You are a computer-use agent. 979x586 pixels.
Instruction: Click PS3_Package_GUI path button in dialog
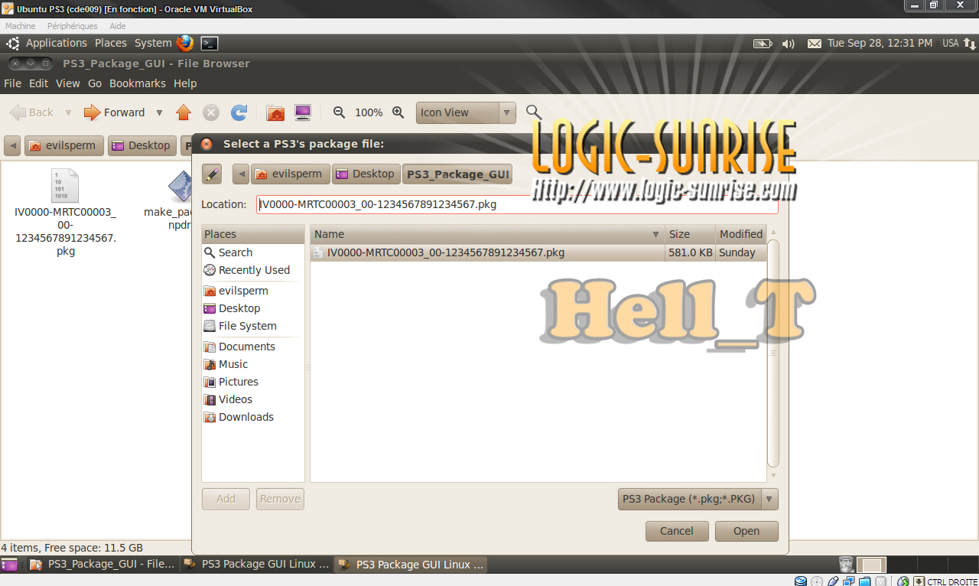(457, 174)
